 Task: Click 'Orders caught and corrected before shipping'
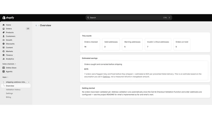(103, 64)
